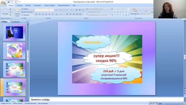Image resolution: width=186 pixels, height=105 pixels.
Task: Toggle bold formatting
Action: coord(36,14)
